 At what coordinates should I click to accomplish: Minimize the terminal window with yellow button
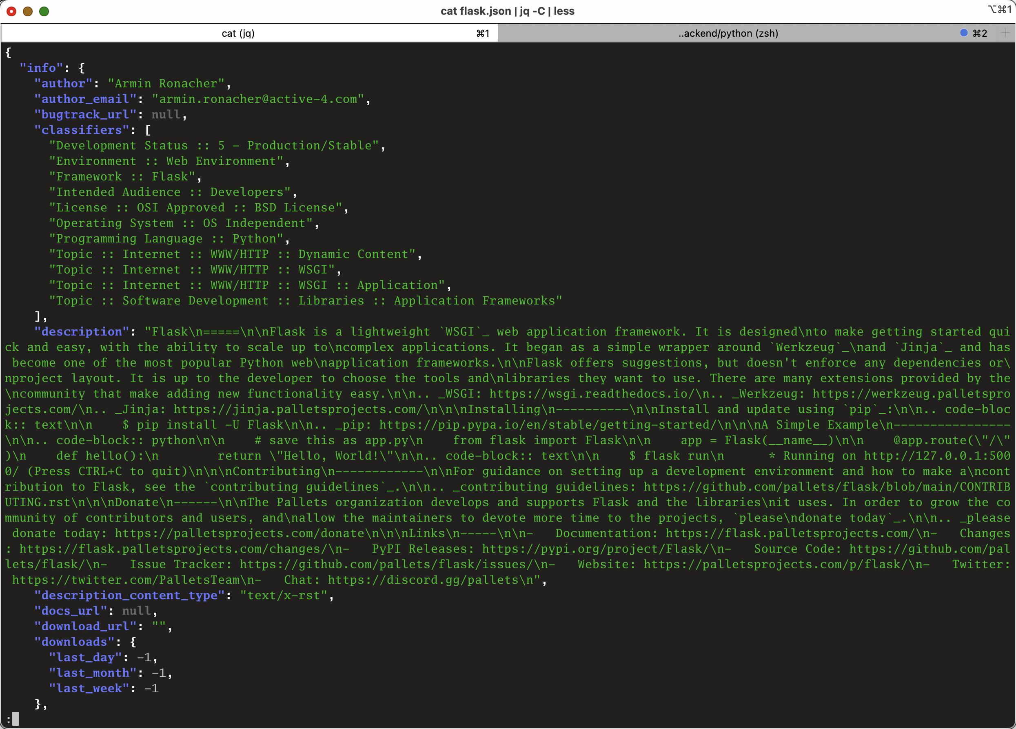coord(28,11)
